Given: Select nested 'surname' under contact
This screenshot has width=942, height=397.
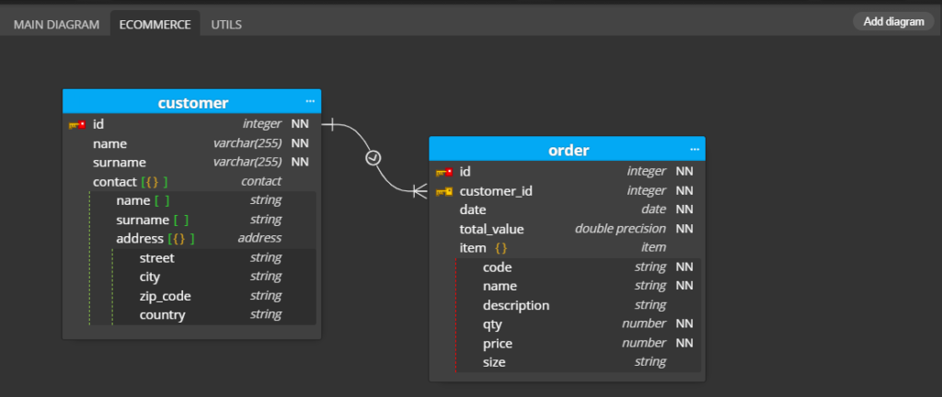Looking at the screenshot, I should [143, 220].
